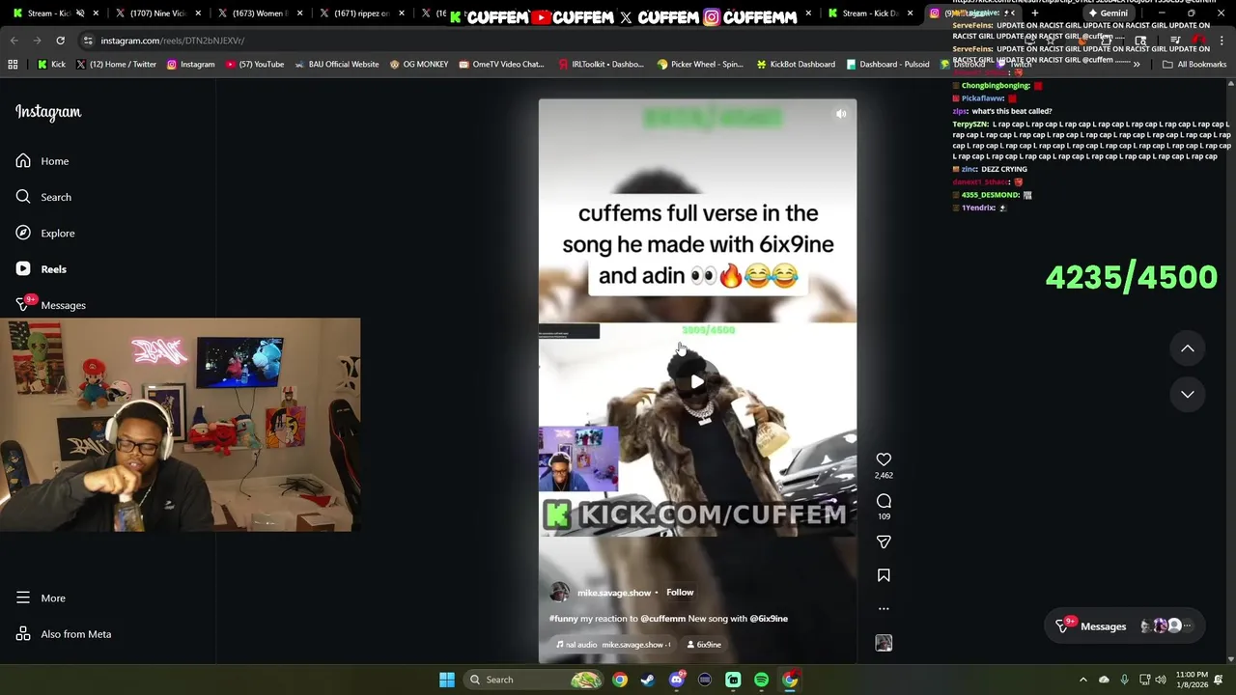Open mike.savage.show profile picture
The width and height of the screenshot is (1236, 695).
(559, 593)
